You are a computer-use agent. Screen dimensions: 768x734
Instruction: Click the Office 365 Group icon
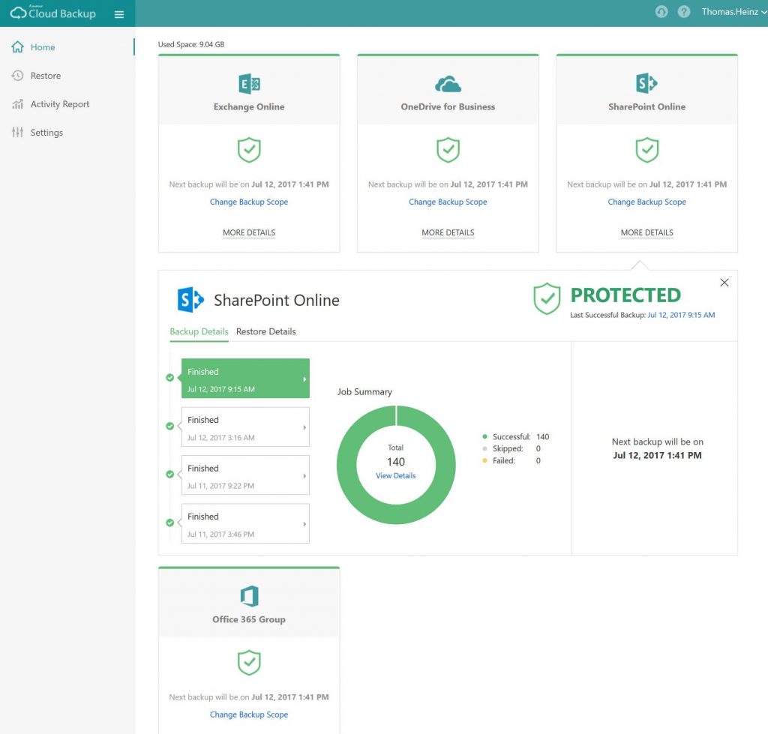[x=249, y=596]
